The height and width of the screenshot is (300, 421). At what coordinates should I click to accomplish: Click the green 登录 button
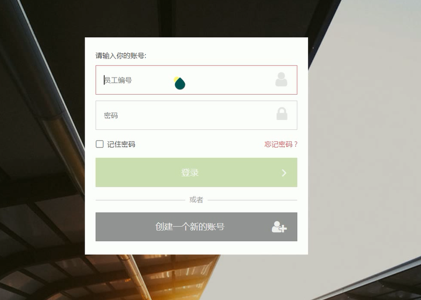click(197, 172)
